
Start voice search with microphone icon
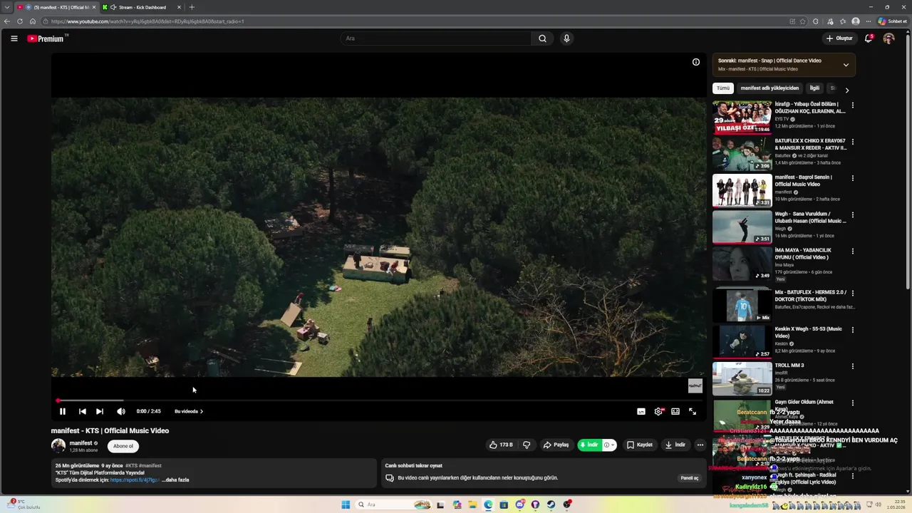click(x=566, y=38)
